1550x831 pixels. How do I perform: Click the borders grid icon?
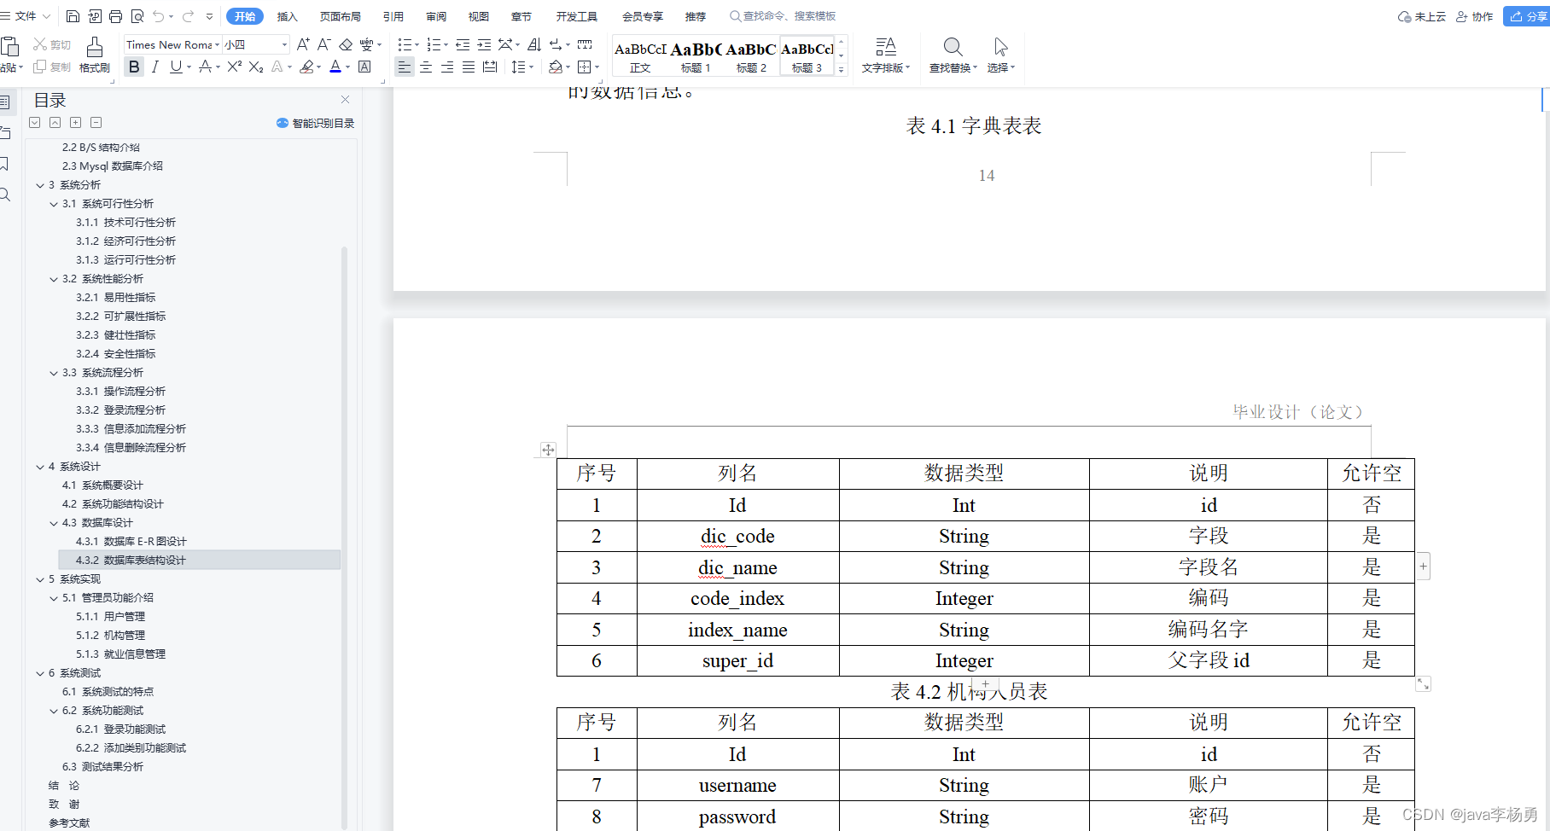point(585,67)
